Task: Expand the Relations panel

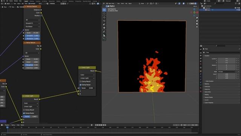Action: coord(207,84)
